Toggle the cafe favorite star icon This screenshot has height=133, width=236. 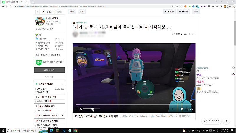point(37,12)
